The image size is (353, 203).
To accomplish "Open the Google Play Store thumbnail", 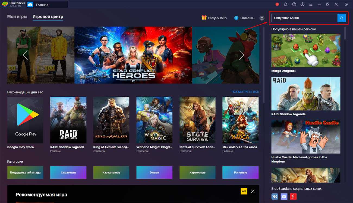I will pyautogui.click(x=25, y=120).
